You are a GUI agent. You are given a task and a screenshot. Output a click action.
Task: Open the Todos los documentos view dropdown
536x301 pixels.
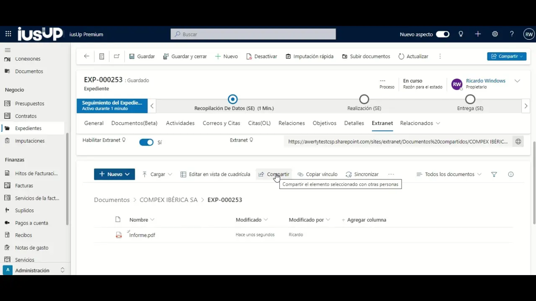pos(449,174)
